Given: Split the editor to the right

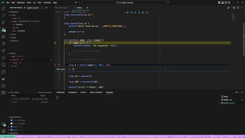Looking at the screenshot, I should [x=238, y=8].
